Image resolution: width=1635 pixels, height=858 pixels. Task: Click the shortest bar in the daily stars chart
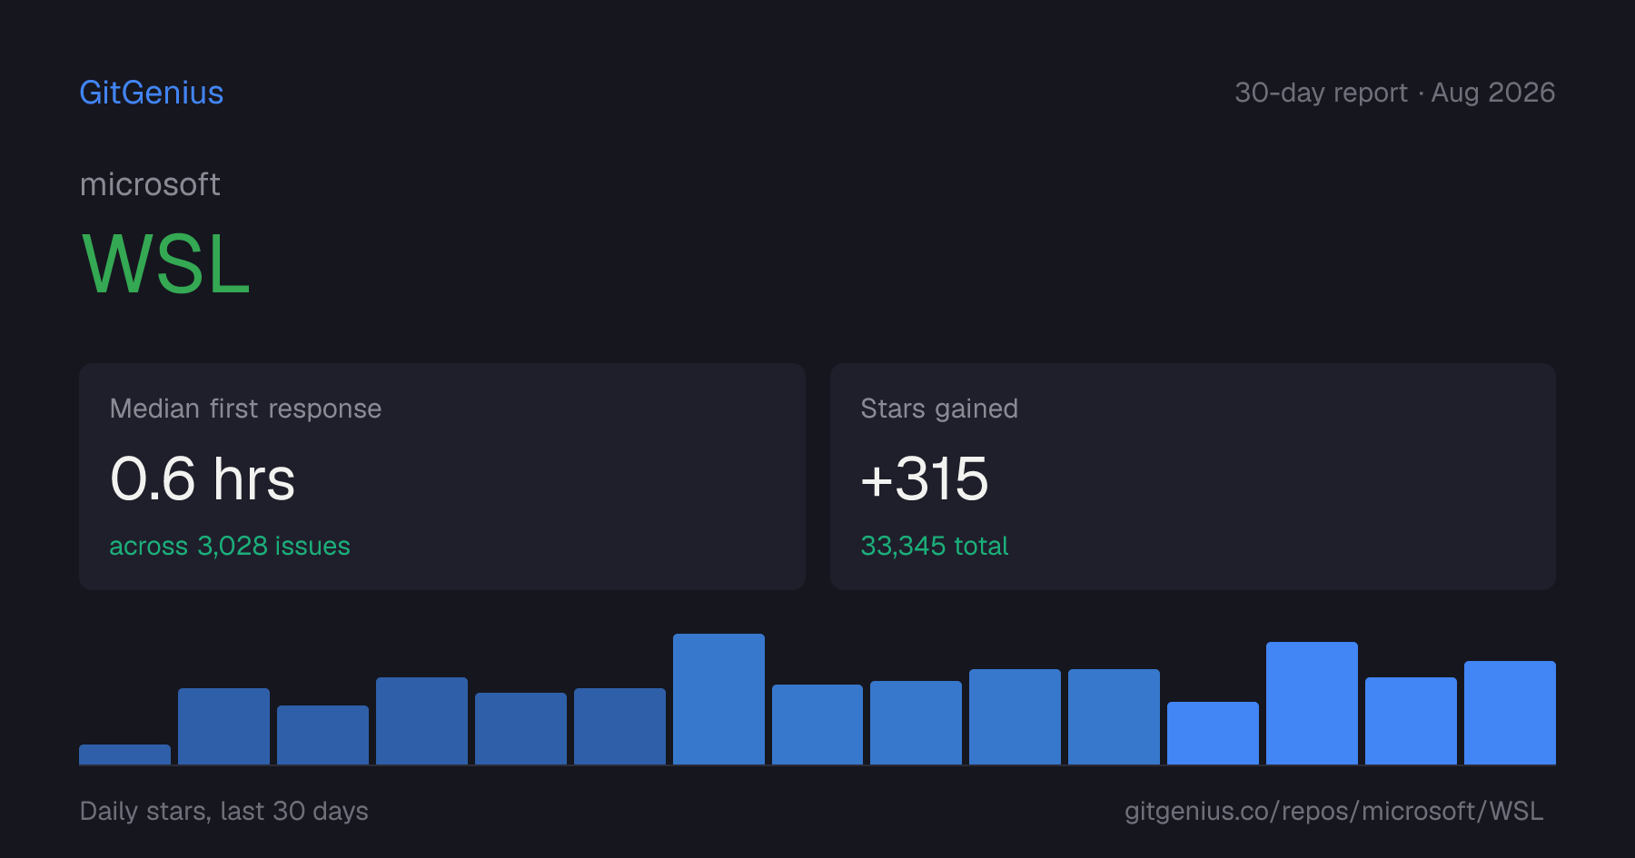pyautogui.click(x=124, y=754)
